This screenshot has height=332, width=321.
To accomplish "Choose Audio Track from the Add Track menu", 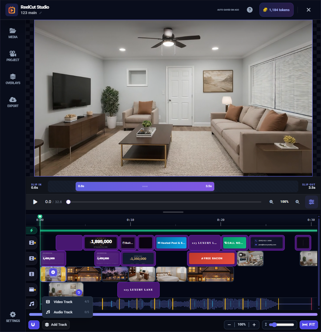I will 63,312.
